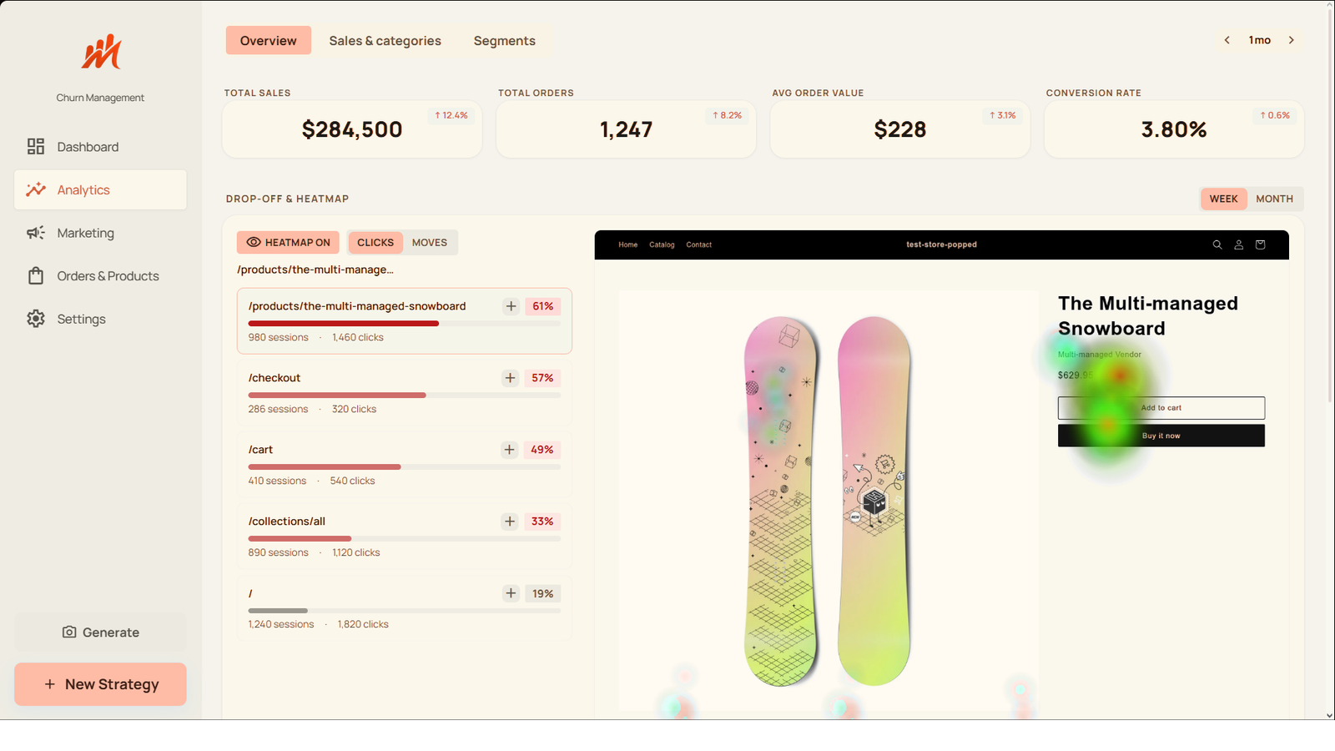
Task: Open the Sales & categories tab
Action: coord(385,41)
